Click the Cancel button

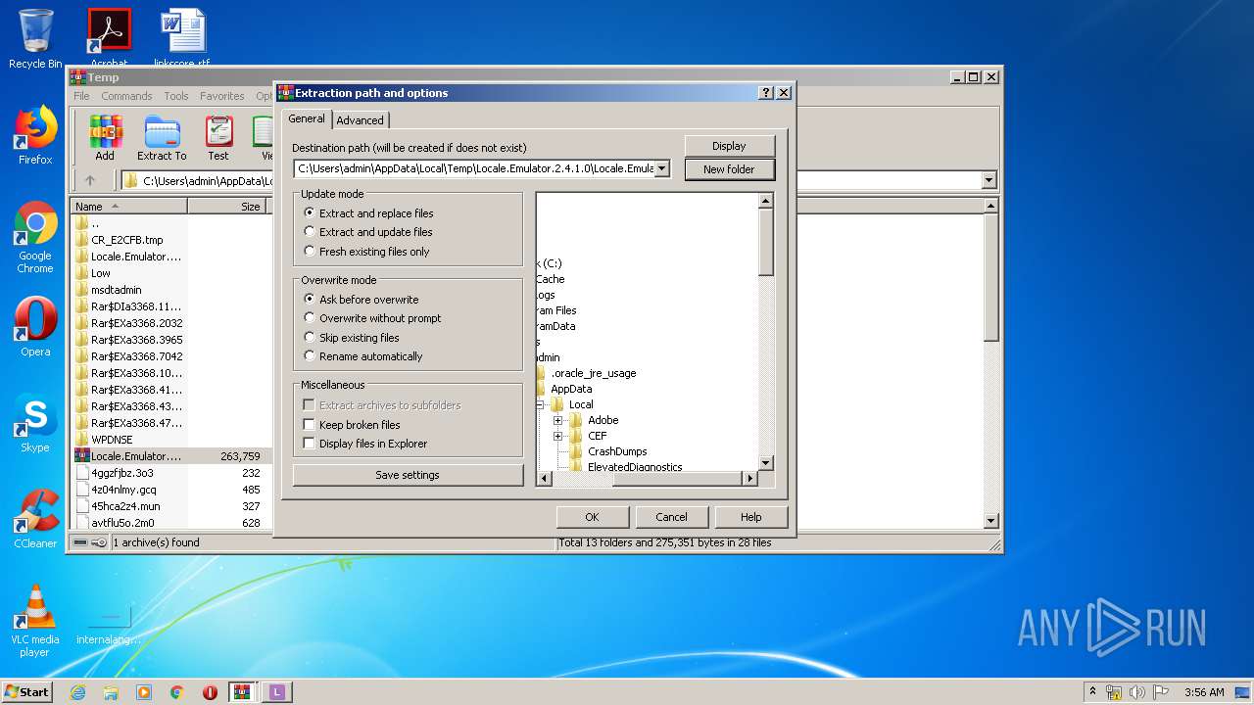click(671, 517)
